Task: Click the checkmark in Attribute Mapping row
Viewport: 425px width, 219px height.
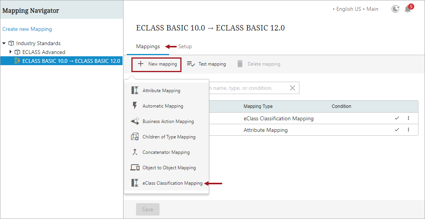Action: (x=397, y=130)
